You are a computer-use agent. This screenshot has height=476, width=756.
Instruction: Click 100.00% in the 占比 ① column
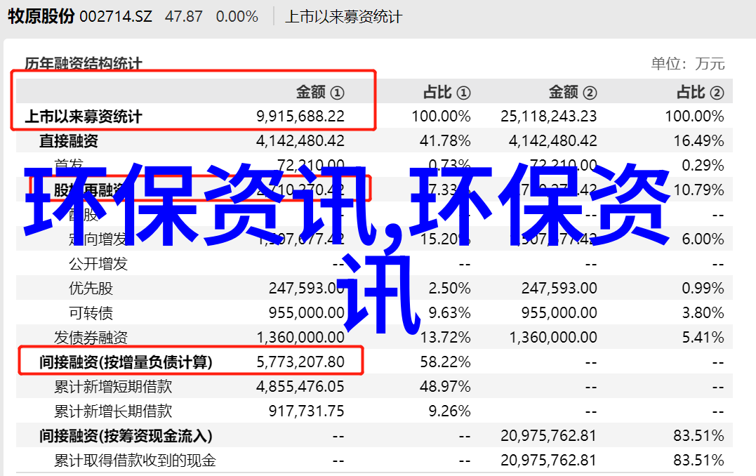pyautogui.click(x=441, y=117)
